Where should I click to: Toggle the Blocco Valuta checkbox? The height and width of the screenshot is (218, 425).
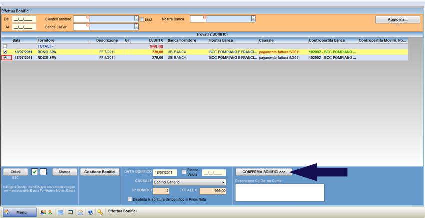[x=184, y=172]
